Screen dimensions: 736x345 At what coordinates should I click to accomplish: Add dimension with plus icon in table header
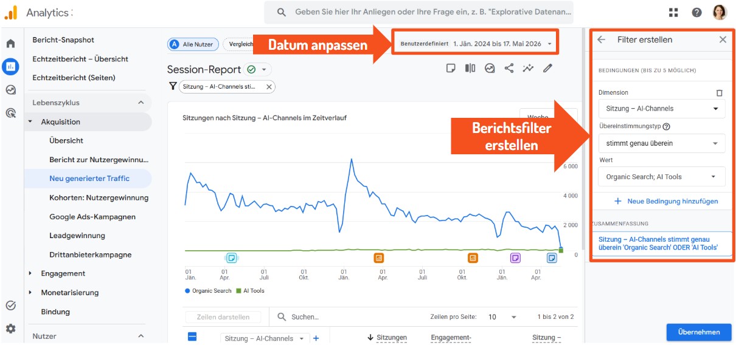pos(316,338)
